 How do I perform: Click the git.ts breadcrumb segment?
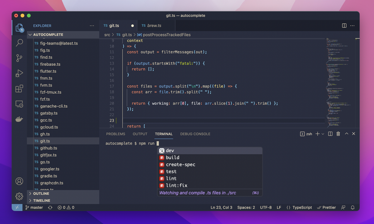tap(124, 35)
